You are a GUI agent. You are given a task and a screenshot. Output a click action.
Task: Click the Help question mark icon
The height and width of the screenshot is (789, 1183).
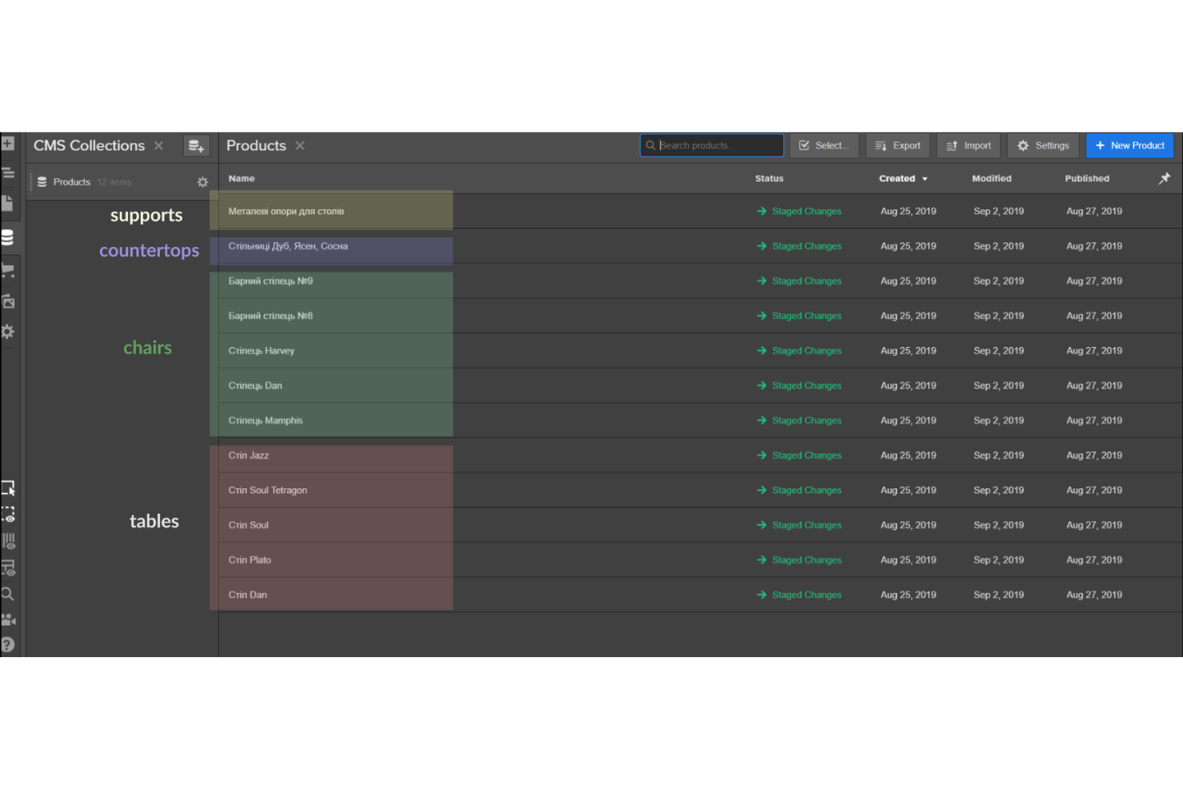tap(8, 644)
